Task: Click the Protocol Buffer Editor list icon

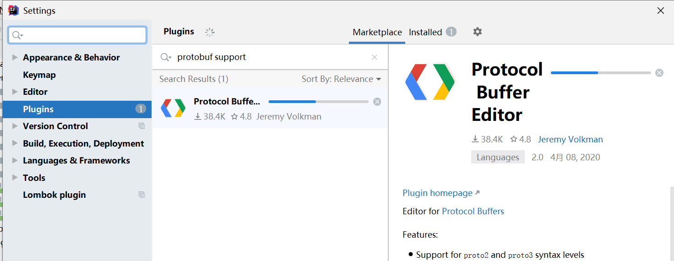Action: [x=173, y=108]
